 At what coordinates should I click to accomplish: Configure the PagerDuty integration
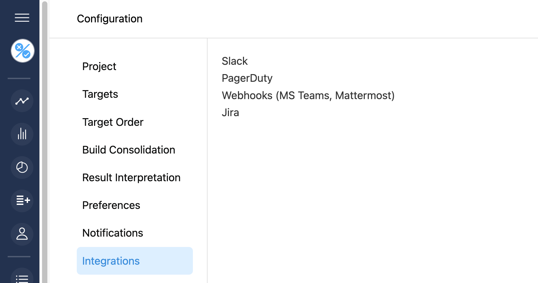click(247, 78)
